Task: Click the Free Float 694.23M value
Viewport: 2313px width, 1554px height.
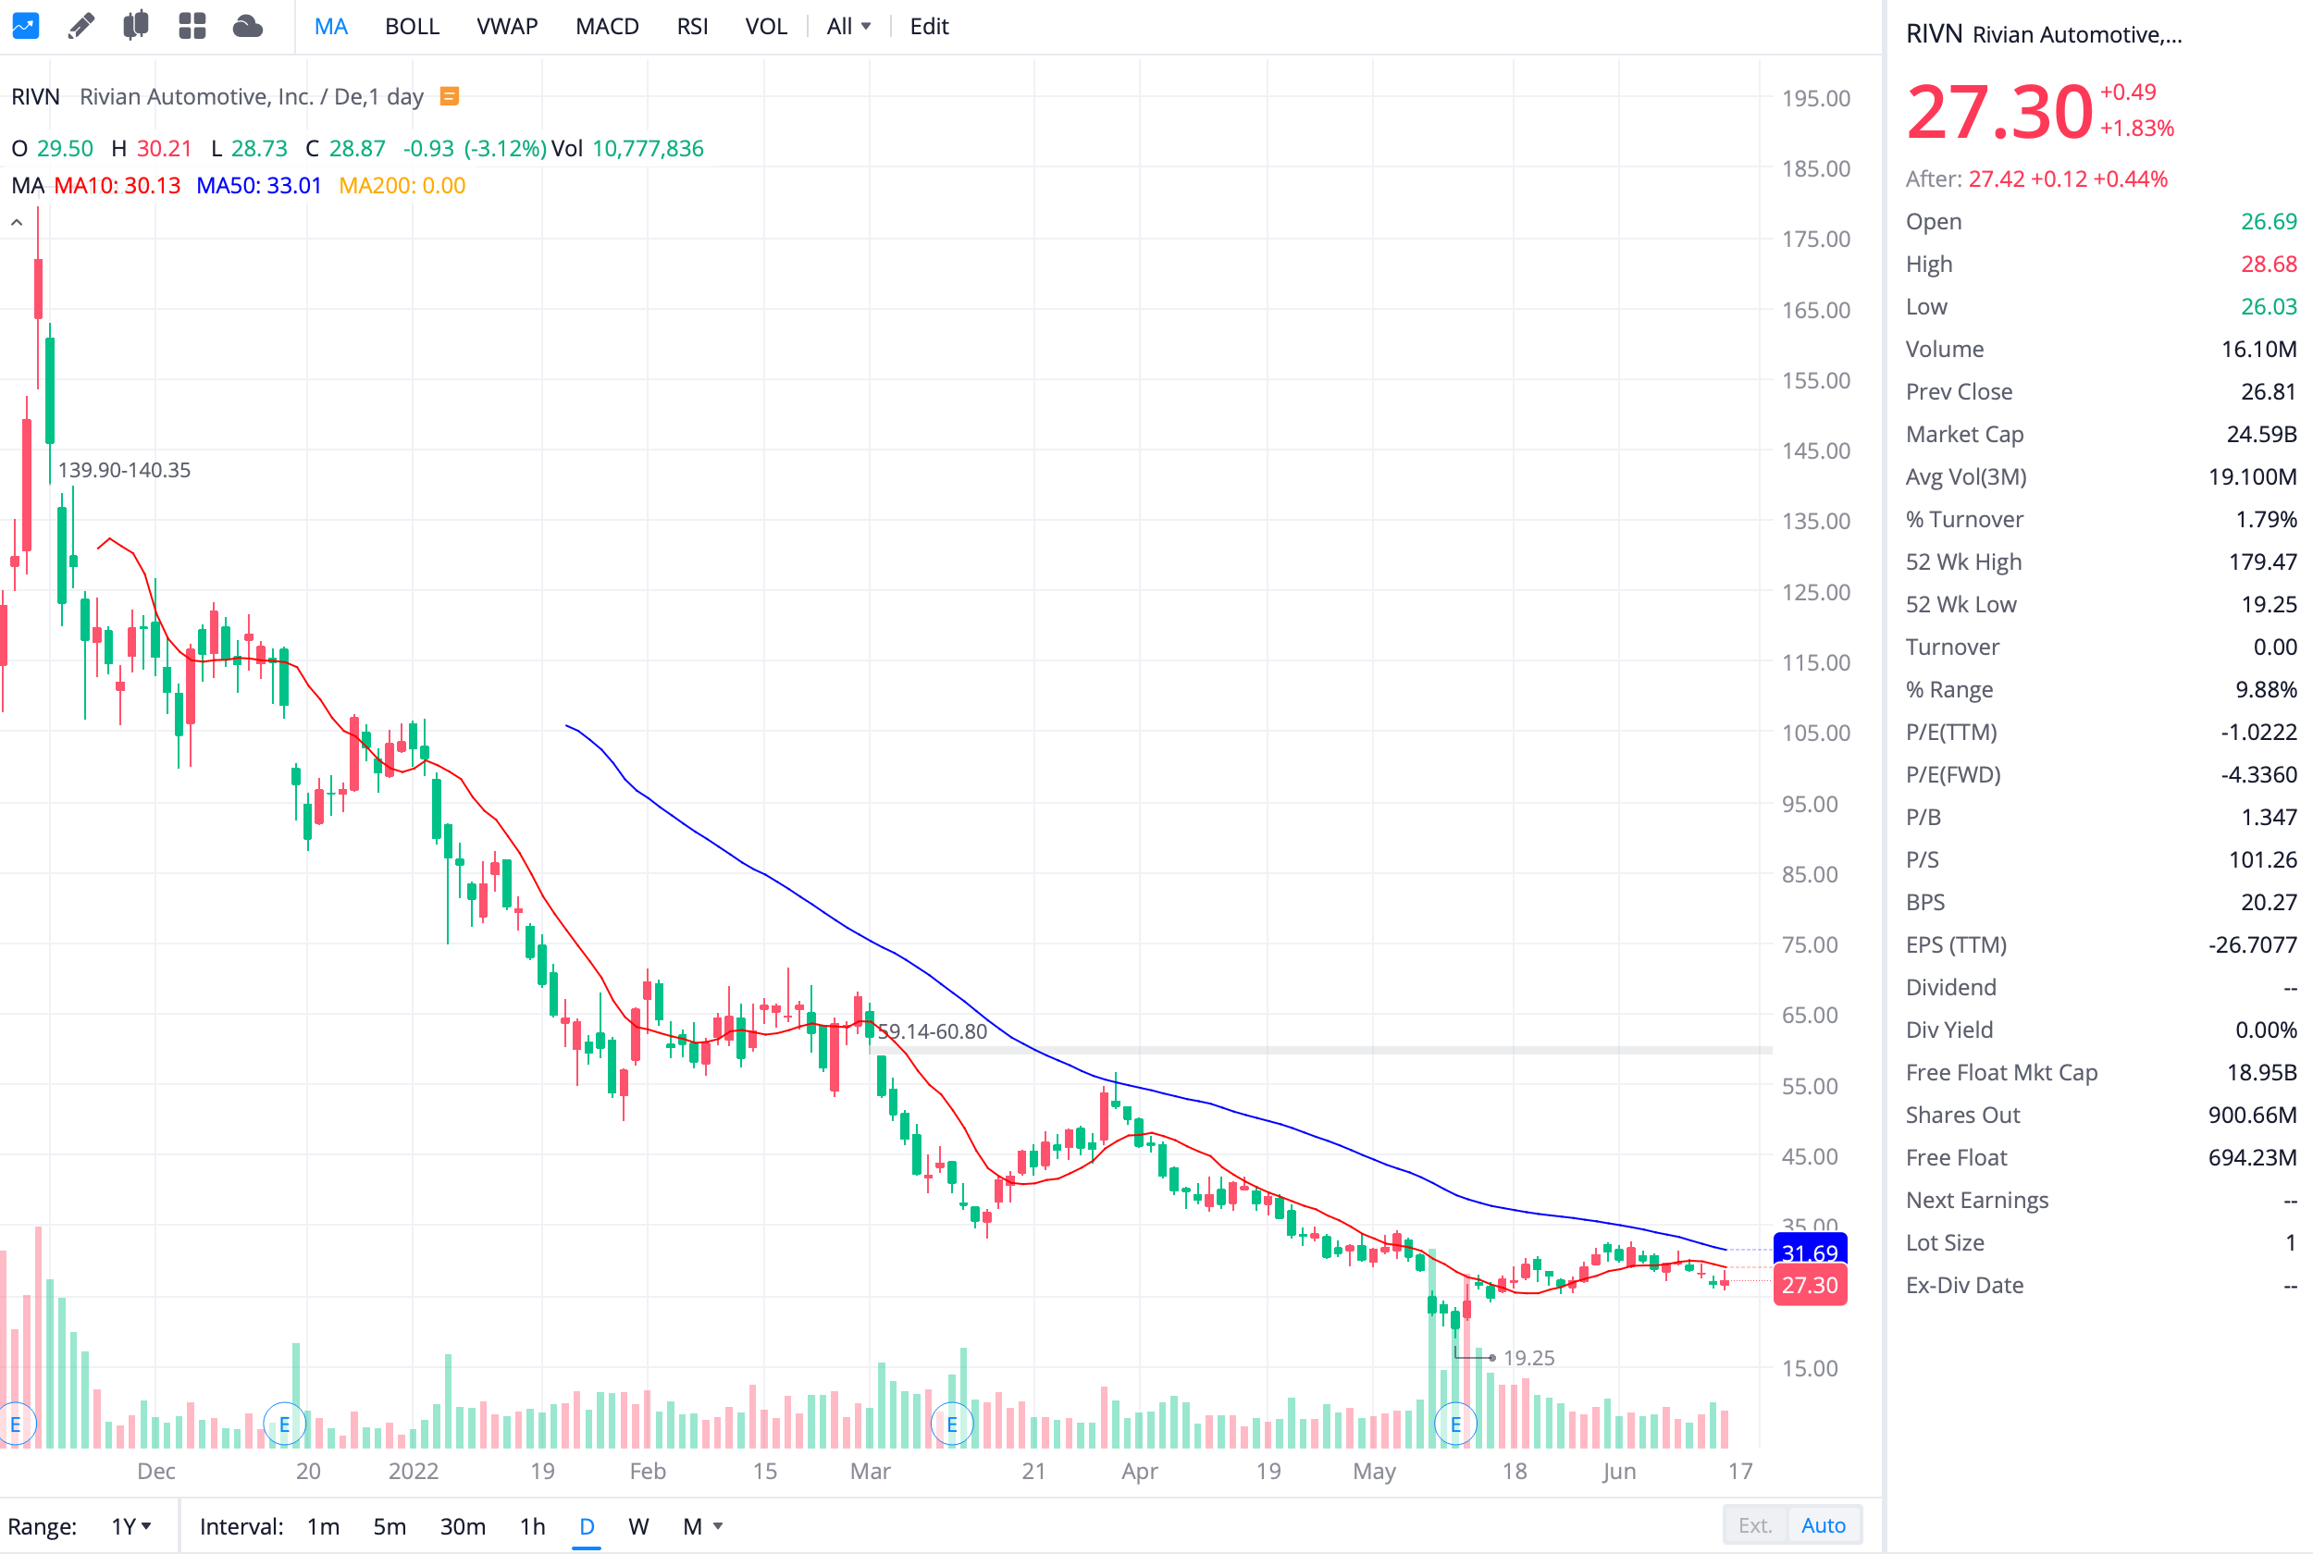Action: click(x=2253, y=1157)
